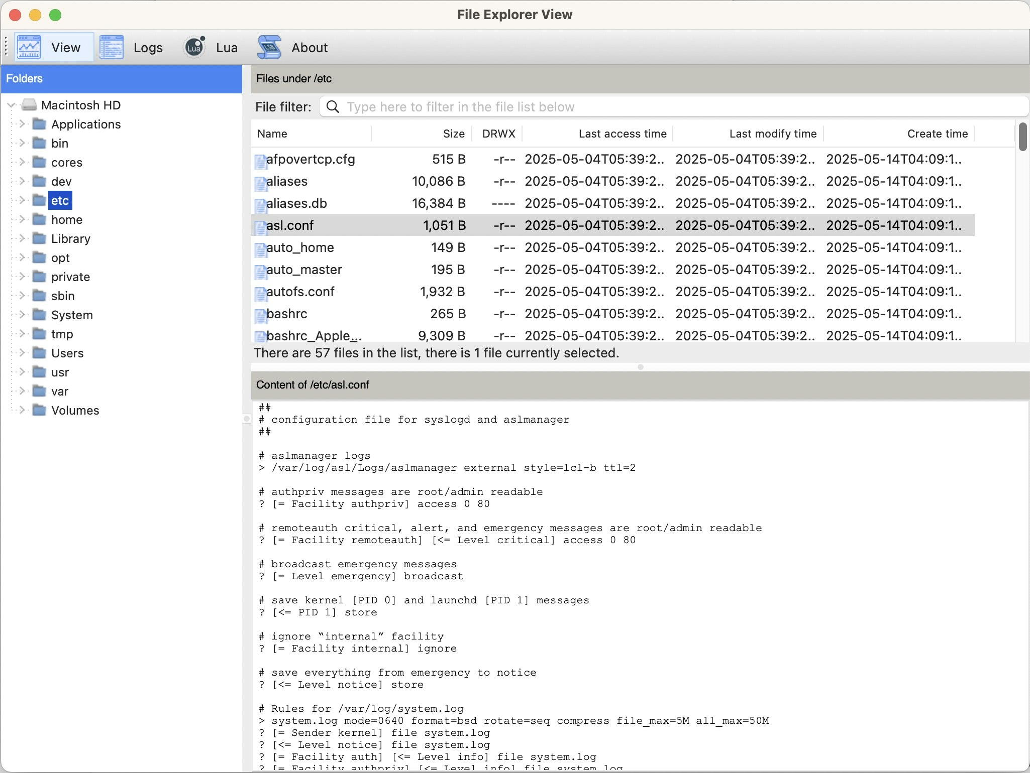Click the Folders panel header
1030x773 pixels.
[x=122, y=79]
